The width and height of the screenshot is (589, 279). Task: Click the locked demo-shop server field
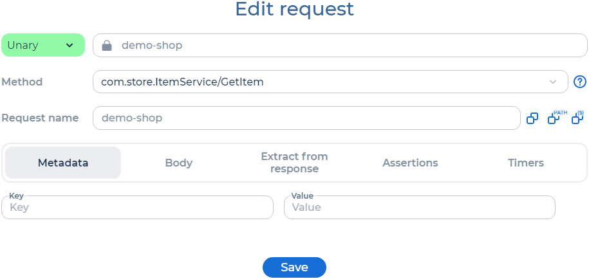(x=340, y=46)
